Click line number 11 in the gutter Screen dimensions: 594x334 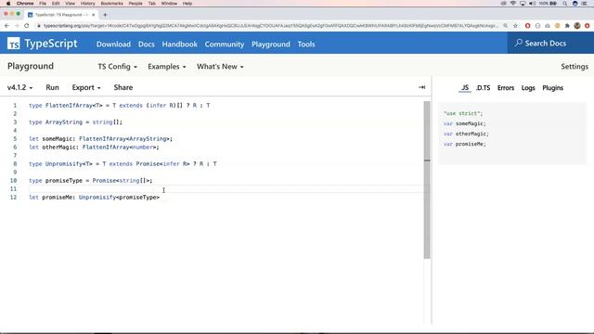coord(13,188)
